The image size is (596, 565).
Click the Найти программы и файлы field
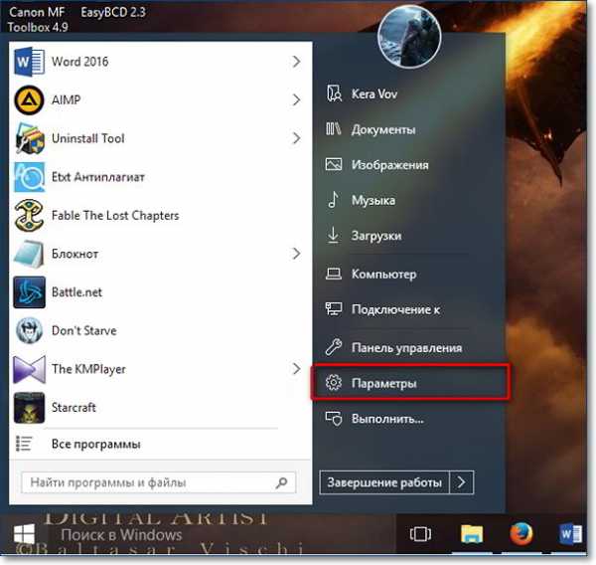159,482
